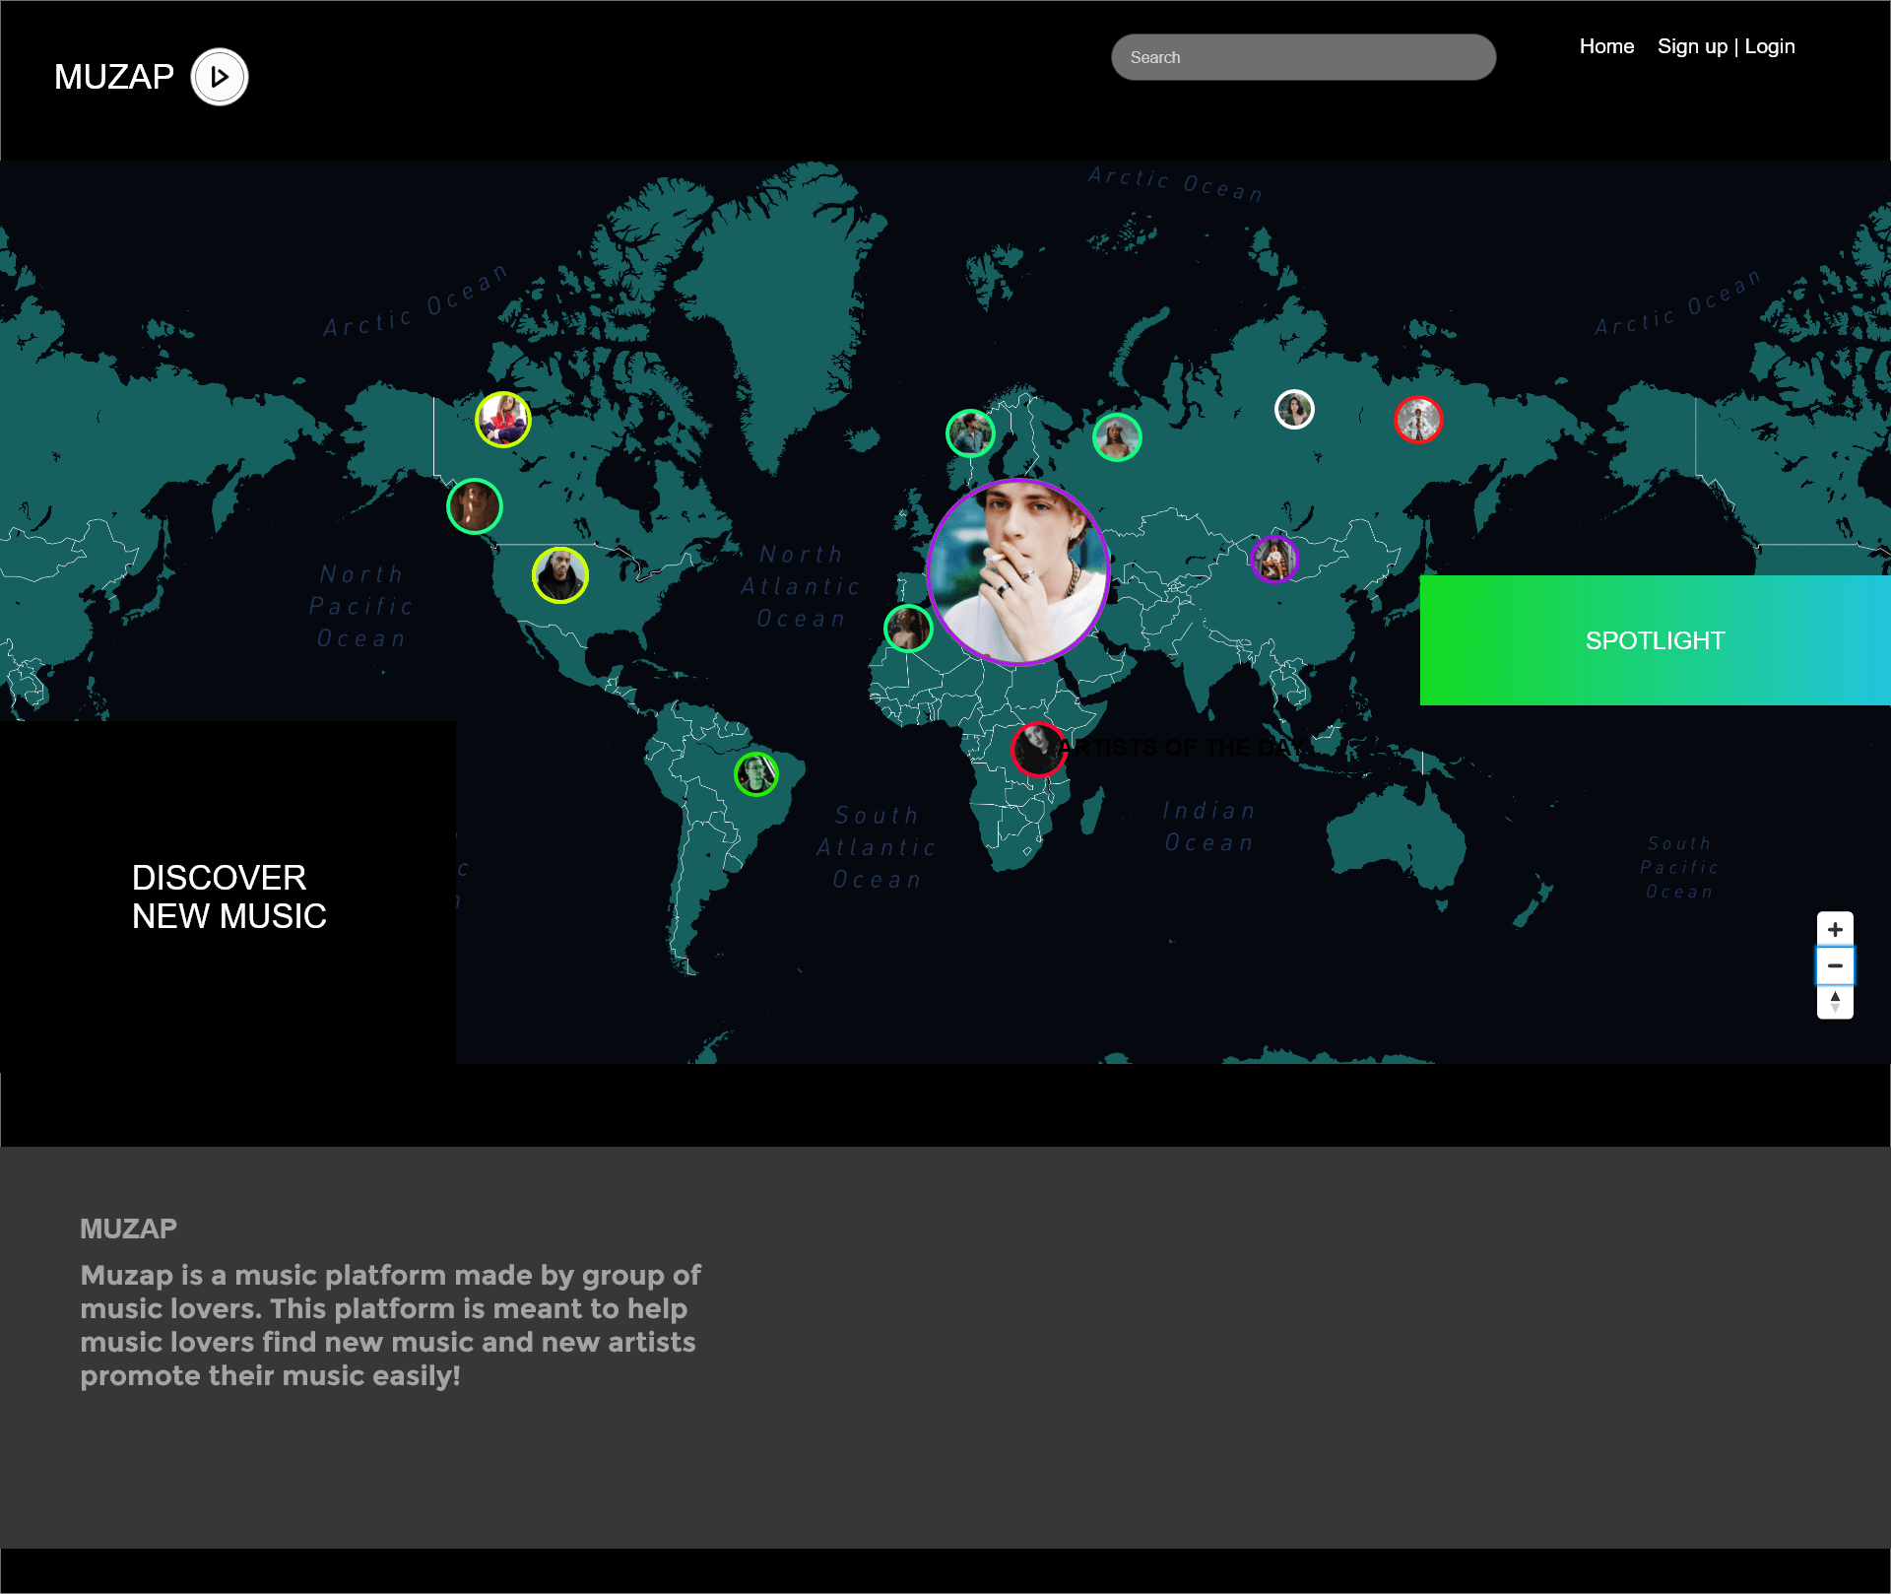The image size is (1891, 1594).
Task: Go to the Home page
Action: pos(1606,46)
